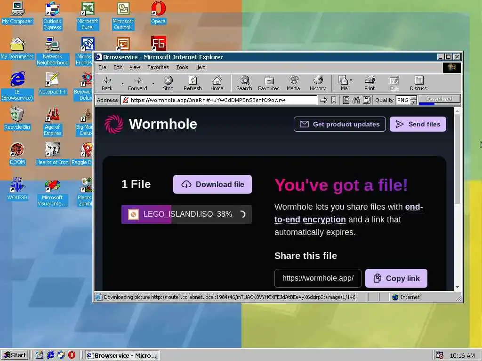Select the My Documents desktop icon
Screen dimensions: 482x361
[17, 48]
